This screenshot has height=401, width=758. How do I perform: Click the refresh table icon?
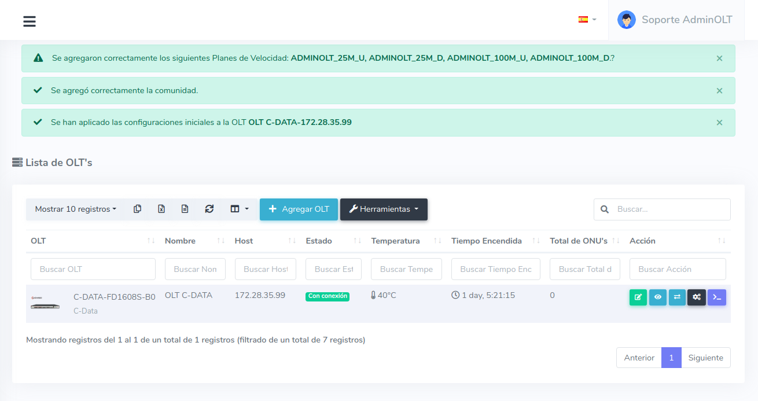[x=209, y=209]
